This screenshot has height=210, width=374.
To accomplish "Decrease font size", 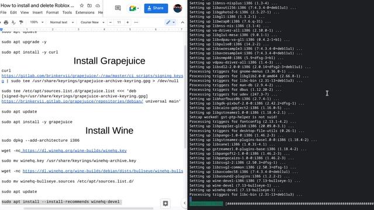I will (x=110, y=22).
